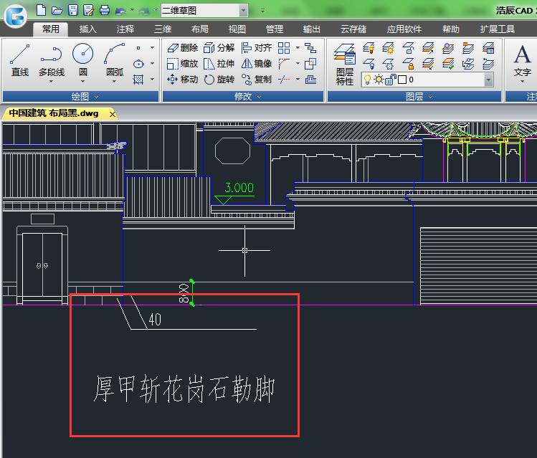This screenshot has width=537, height=458.
Task: Expand the undo history dropdown arrow
Action: point(132,10)
